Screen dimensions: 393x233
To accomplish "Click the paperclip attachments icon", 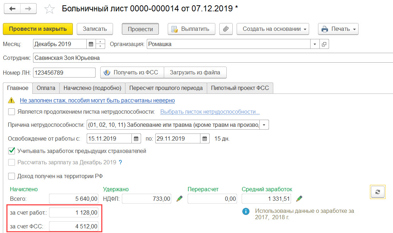I will tap(226, 29).
